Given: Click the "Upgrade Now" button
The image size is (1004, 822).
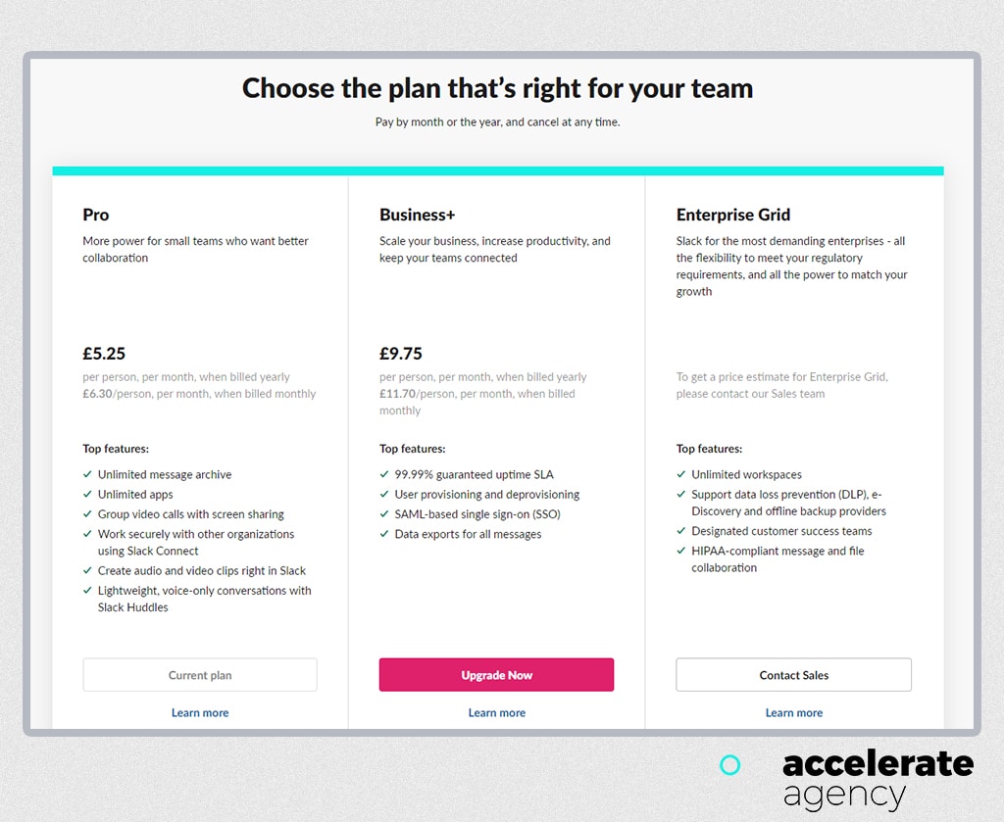Looking at the screenshot, I should pyautogui.click(x=496, y=674).
